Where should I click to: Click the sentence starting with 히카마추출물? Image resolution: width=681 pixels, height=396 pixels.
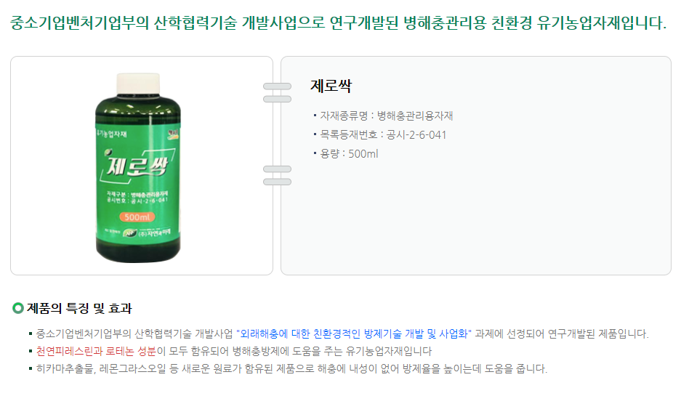pos(291,368)
